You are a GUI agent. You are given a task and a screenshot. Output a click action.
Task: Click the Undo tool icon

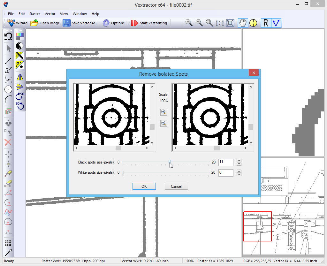coord(8,36)
